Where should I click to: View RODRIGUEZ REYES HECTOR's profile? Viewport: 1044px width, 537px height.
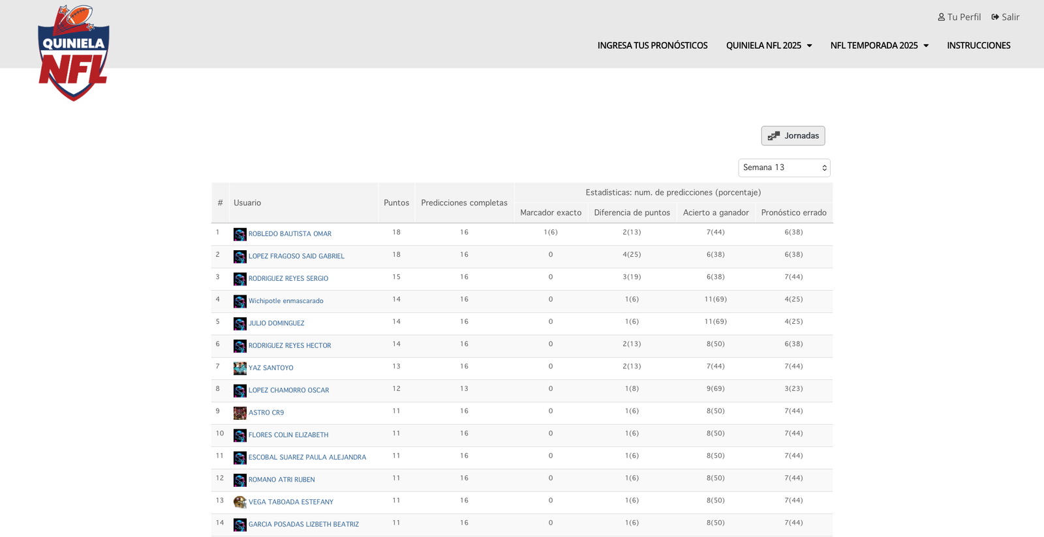coord(290,345)
